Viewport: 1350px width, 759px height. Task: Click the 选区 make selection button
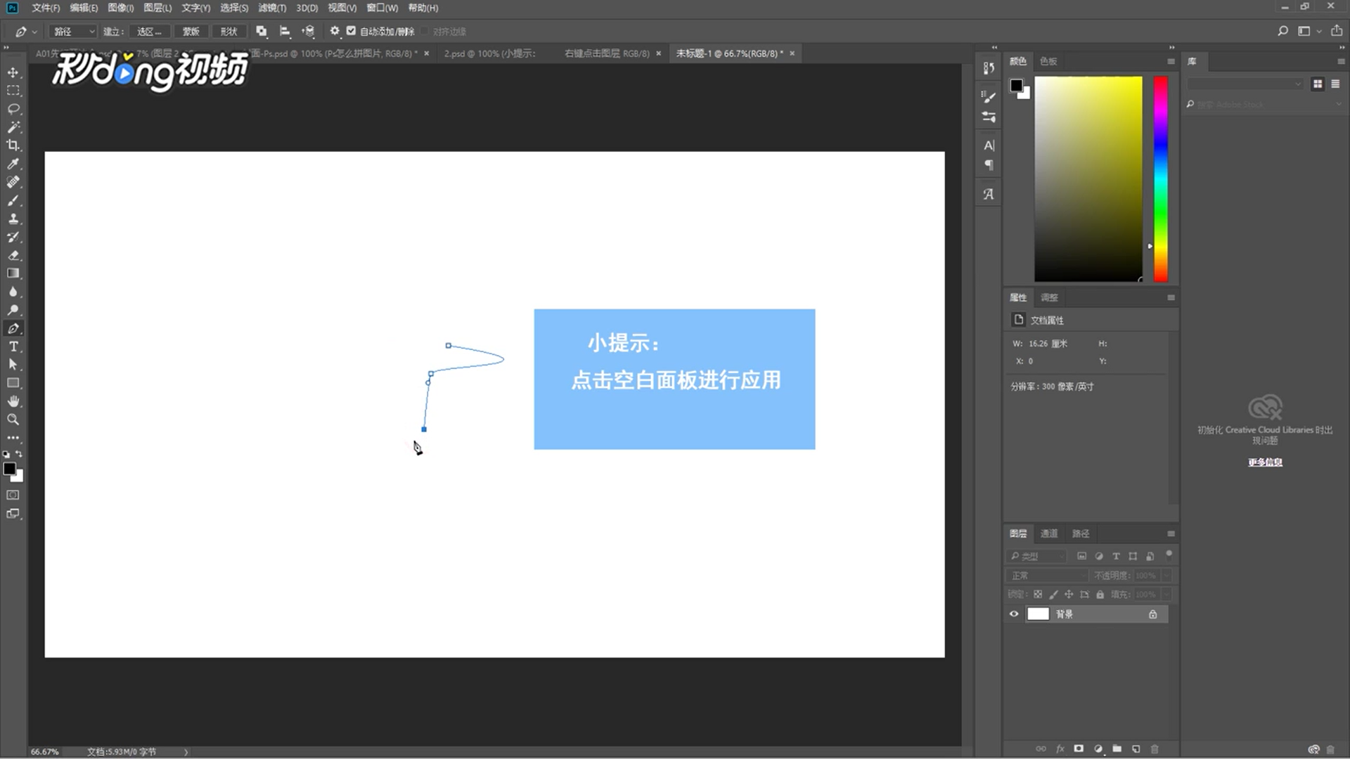click(x=148, y=31)
